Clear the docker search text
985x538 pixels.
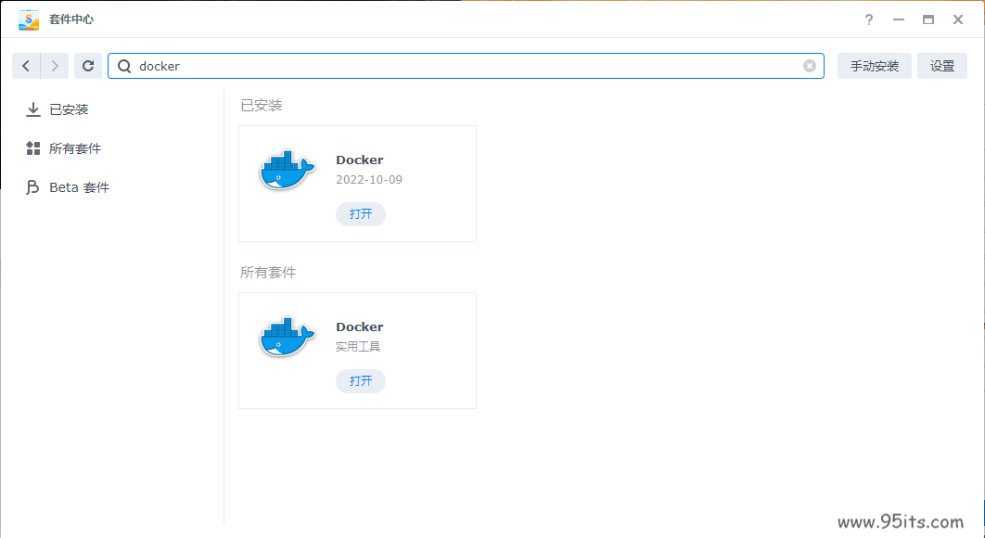[x=810, y=66]
